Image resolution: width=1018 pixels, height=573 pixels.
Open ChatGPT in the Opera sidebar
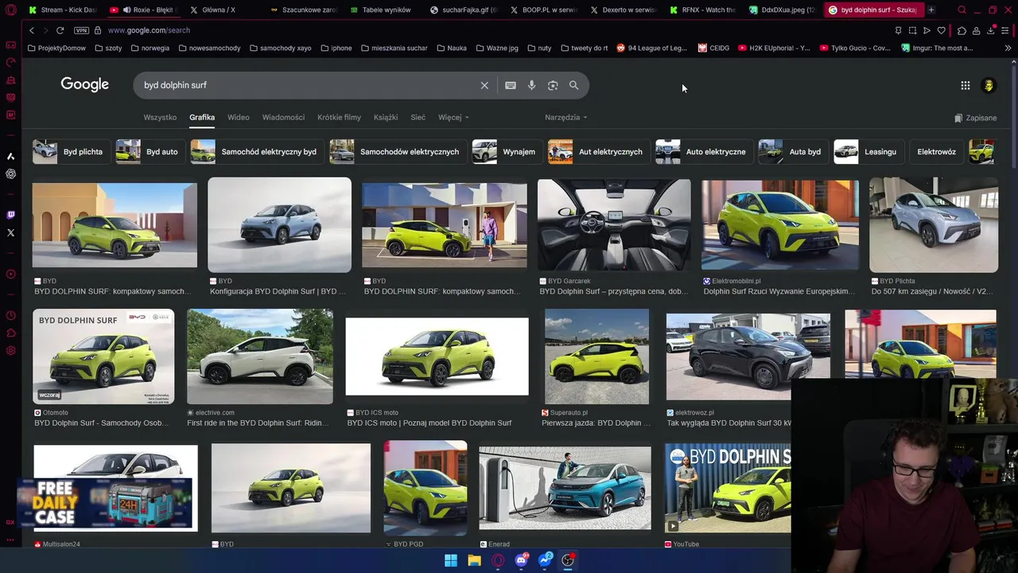pos(10,173)
